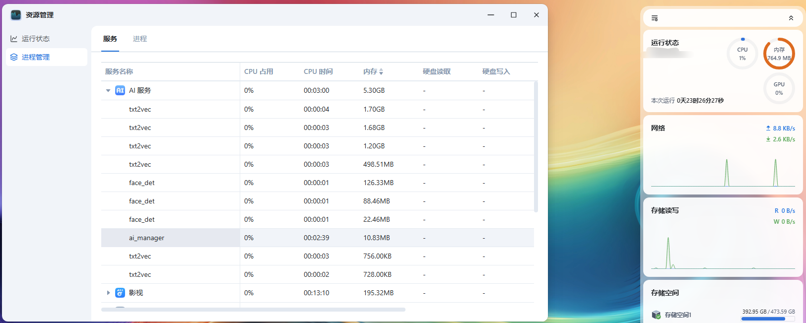Click the Resource Manager app icon in title bar
Image resolution: width=806 pixels, height=323 pixels.
click(16, 15)
